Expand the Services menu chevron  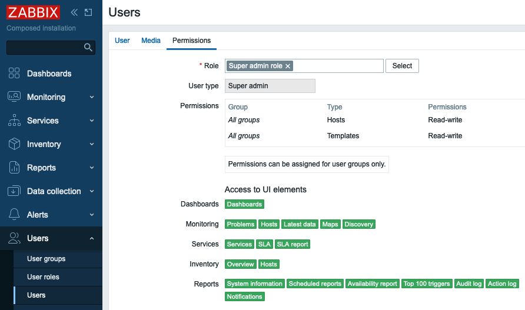(x=92, y=121)
